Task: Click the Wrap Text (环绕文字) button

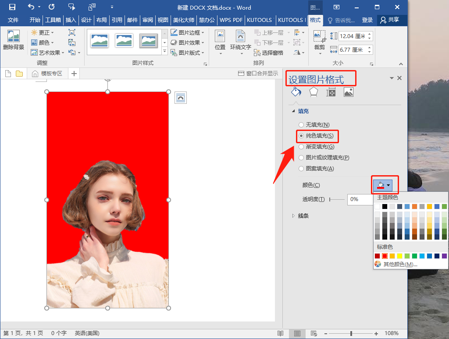Action: coord(241,42)
